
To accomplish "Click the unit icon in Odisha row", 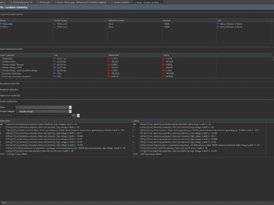I will (x=218, y=27).
